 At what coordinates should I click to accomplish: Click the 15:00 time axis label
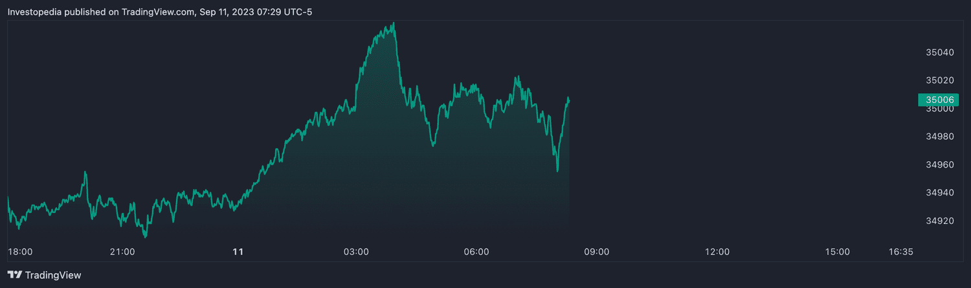point(838,252)
